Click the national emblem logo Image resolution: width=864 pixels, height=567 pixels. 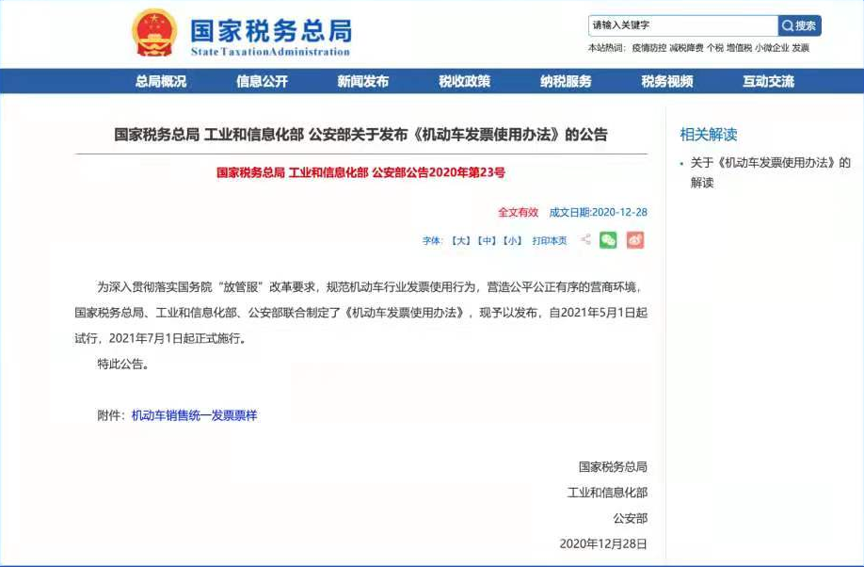pos(154,33)
